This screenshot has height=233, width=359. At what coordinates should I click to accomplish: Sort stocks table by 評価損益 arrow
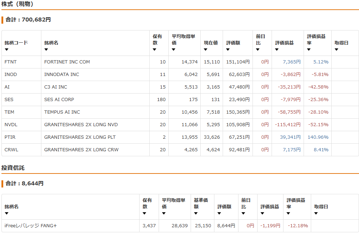277,49
